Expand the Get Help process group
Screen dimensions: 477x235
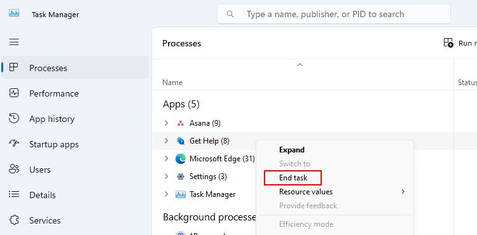[x=166, y=140]
